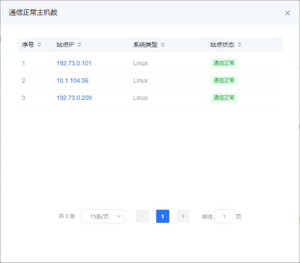The height and width of the screenshot is (263, 300).
Task: Click 通信正常 status tag in row 3
Action: click(x=224, y=98)
